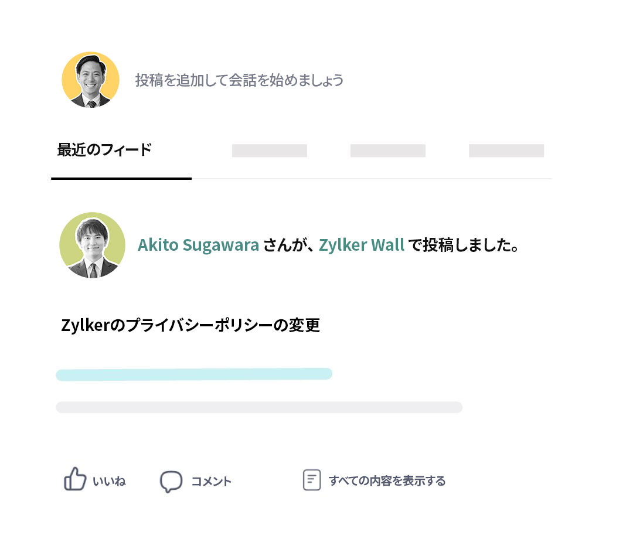This screenshot has width=633, height=539.
Task: Open Akito Sugawara's profile picture
Action: (92, 245)
